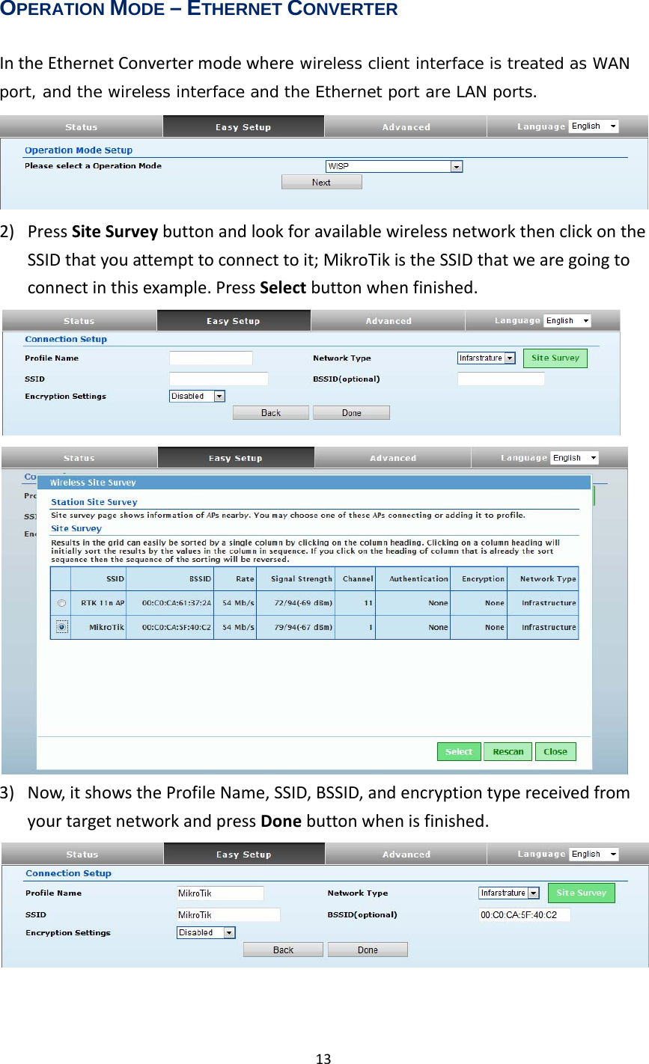Open Advanced tab above the empty Connection Setup form

pos(388,320)
